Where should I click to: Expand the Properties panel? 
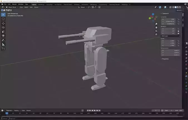pyautogui.click(x=165, y=59)
